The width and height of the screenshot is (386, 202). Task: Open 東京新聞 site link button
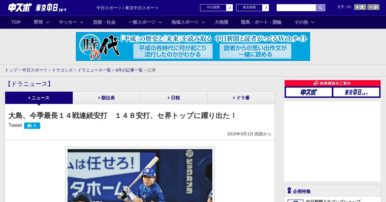249,8
